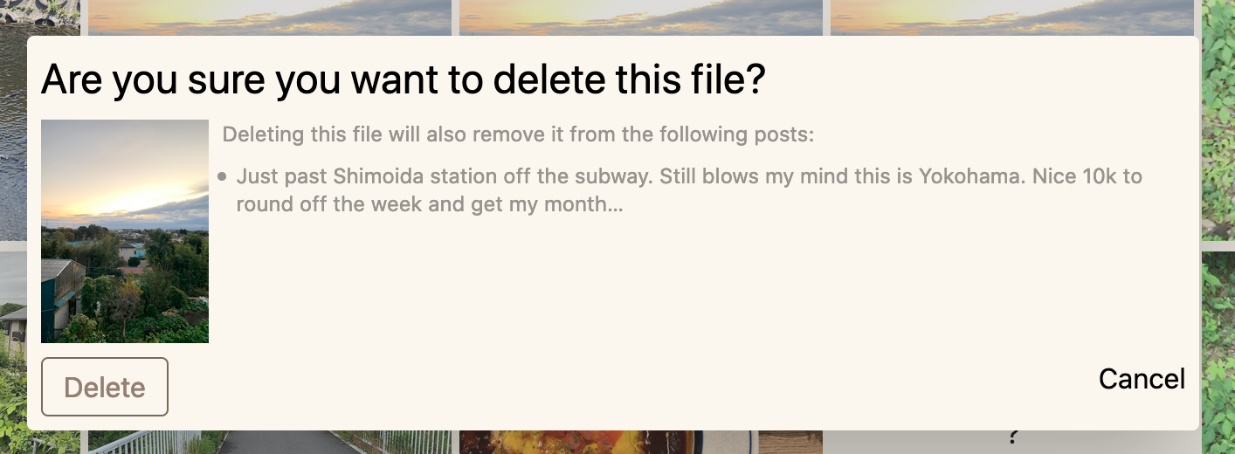Click the Shimoida station post excerpt
This screenshot has height=454, width=1235.
(688, 190)
